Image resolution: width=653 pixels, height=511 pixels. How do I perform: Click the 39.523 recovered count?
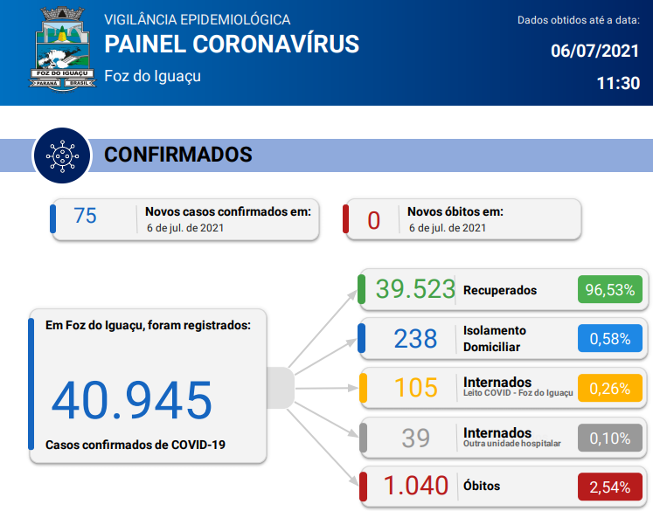(x=415, y=289)
